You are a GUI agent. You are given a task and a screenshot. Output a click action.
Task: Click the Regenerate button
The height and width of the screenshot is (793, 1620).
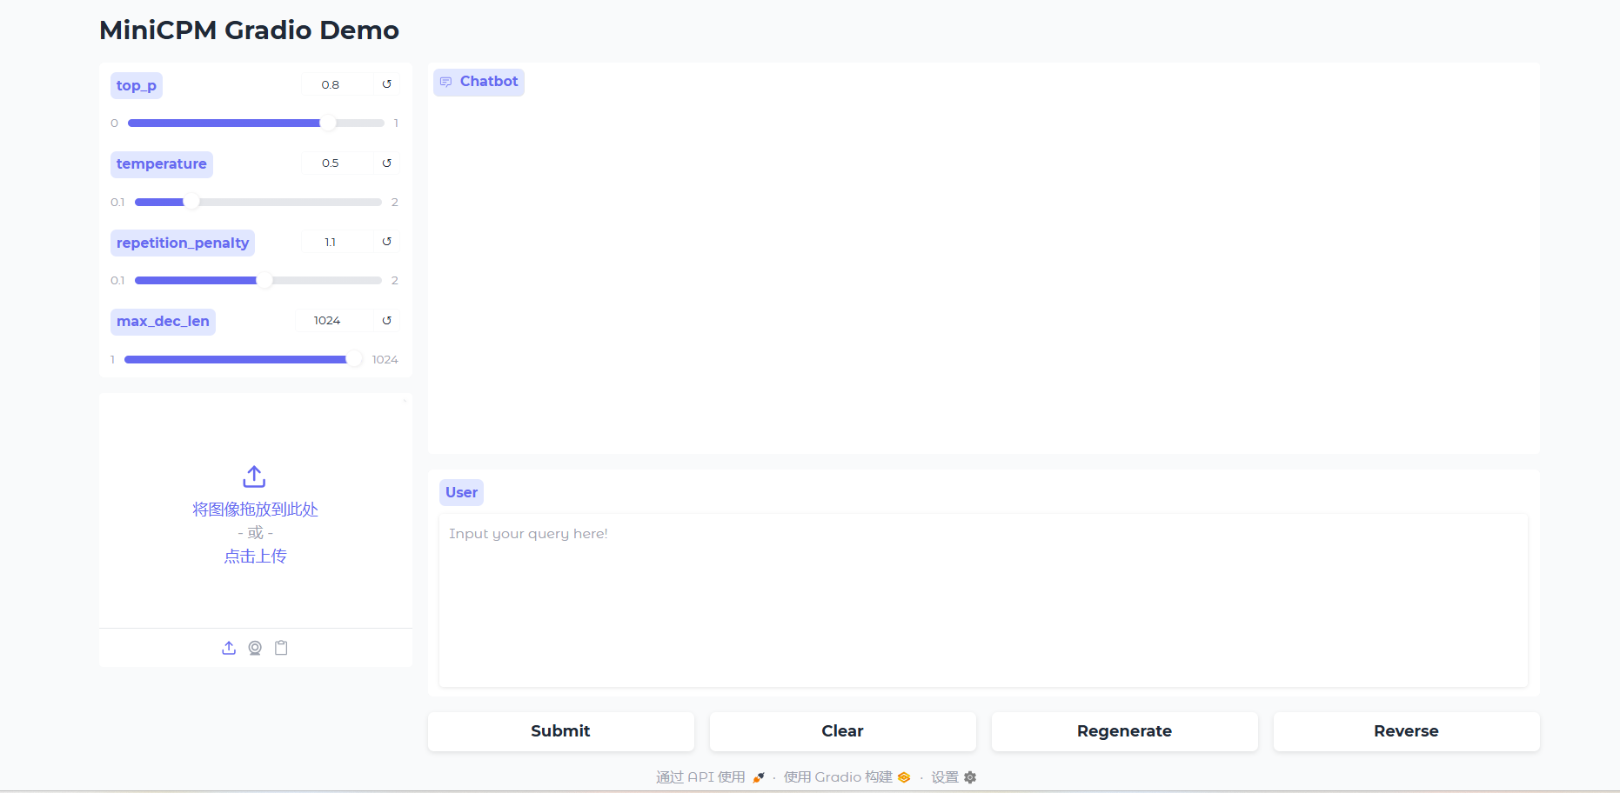pos(1125,731)
